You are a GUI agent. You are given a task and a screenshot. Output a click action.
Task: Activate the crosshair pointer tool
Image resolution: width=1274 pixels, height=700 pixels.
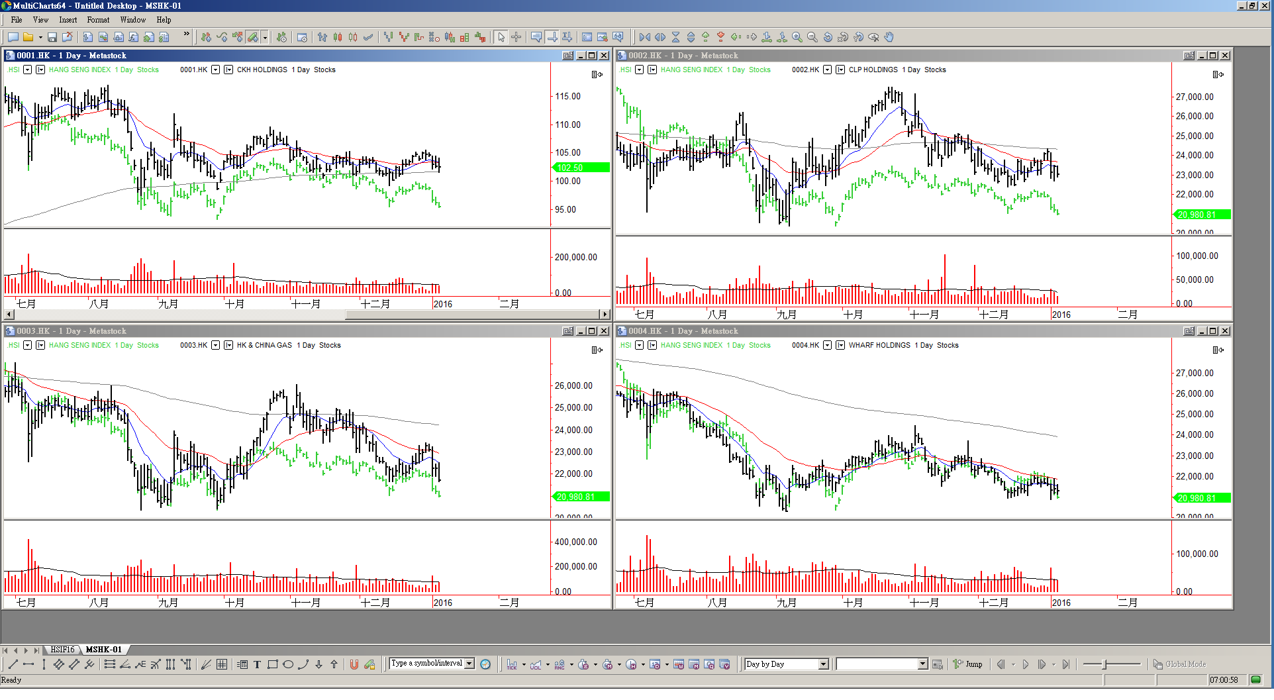[x=516, y=37]
